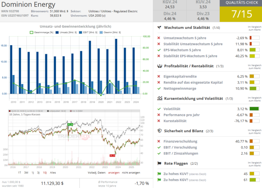
Task: Click the 2022 Umsatz bar in the chart
Action: (116, 66)
